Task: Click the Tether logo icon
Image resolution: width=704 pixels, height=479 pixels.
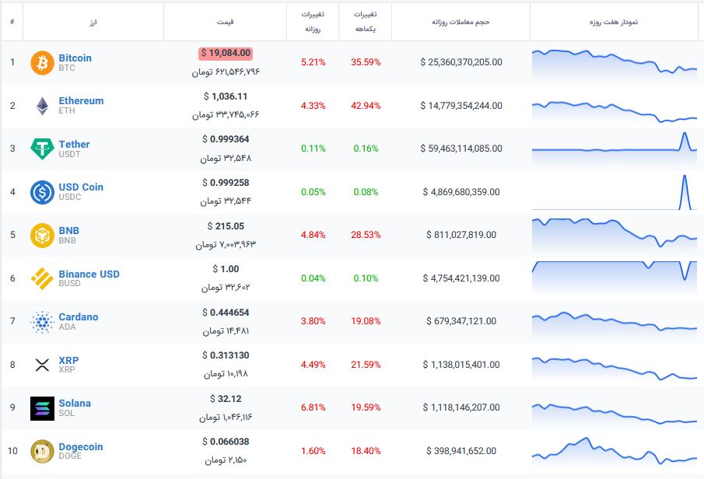Action: point(42,149)
